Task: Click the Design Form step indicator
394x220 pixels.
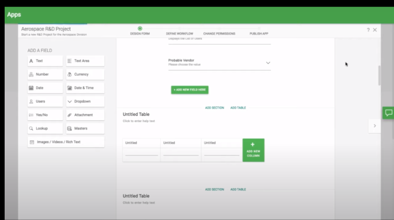Action: pos(140,29)
